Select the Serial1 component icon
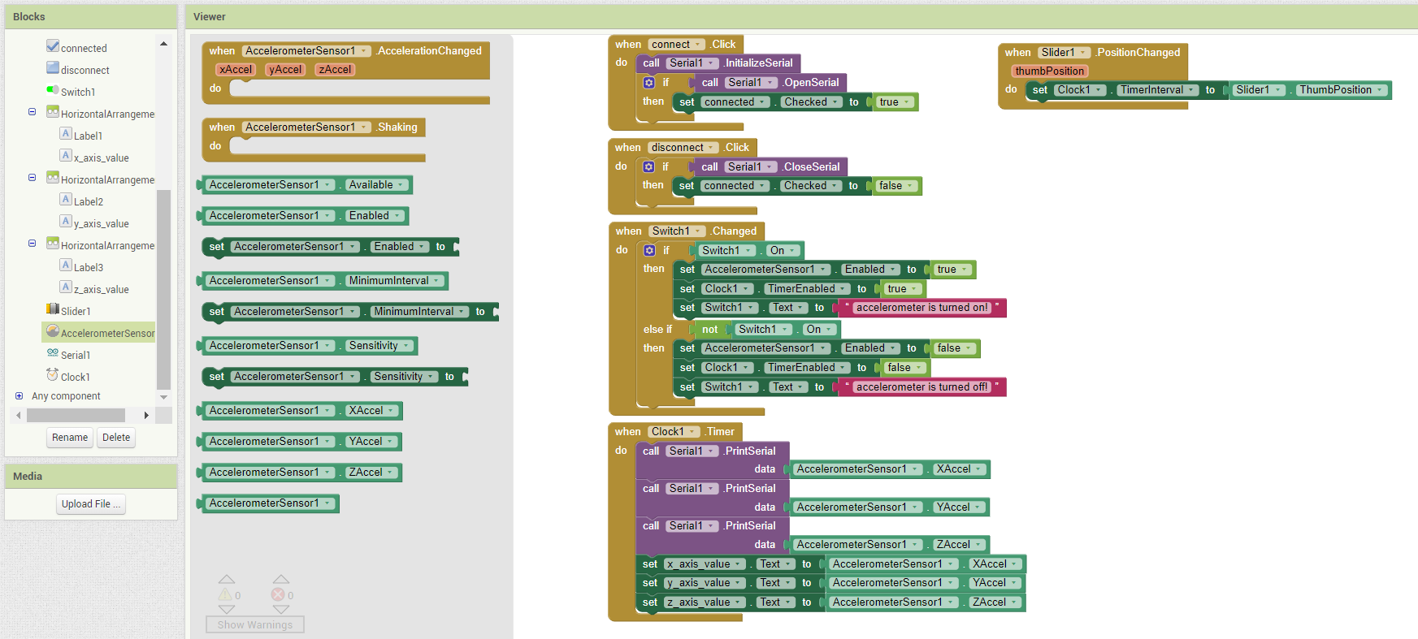This screenshot has height=639, width=1418. [53, 353]
